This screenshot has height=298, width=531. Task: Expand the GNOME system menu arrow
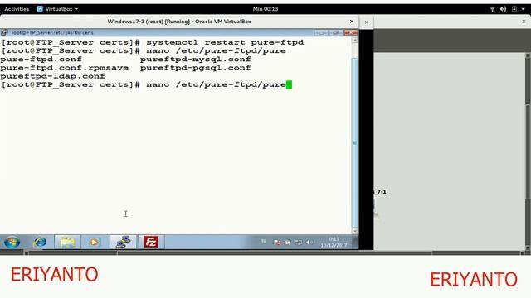coord(524,9)
